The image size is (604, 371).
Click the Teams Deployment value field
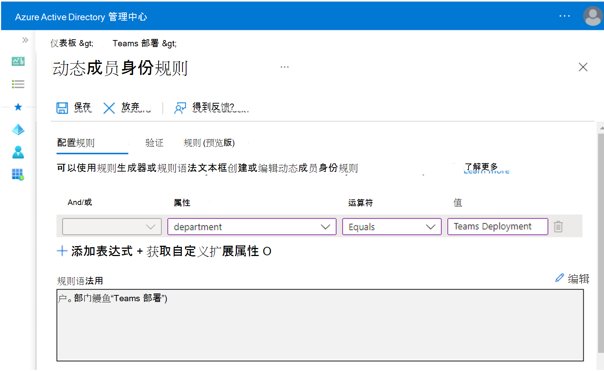[498, 227]
